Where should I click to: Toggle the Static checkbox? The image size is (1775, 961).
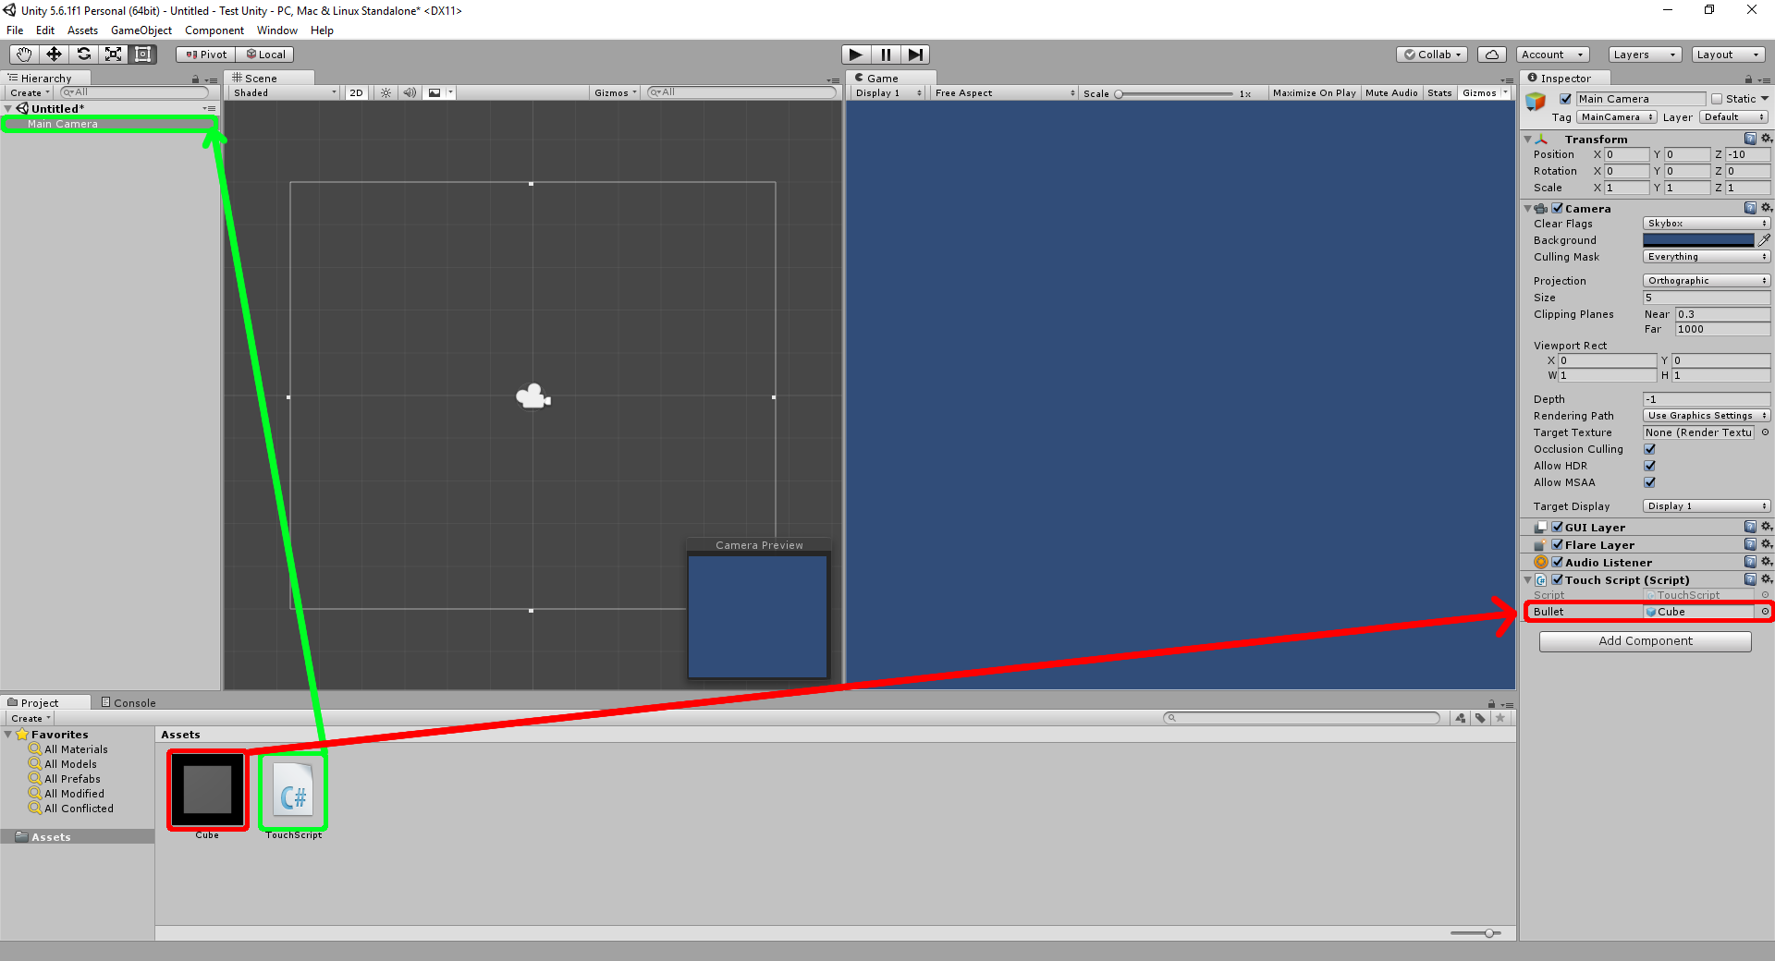pos(1717,99)
